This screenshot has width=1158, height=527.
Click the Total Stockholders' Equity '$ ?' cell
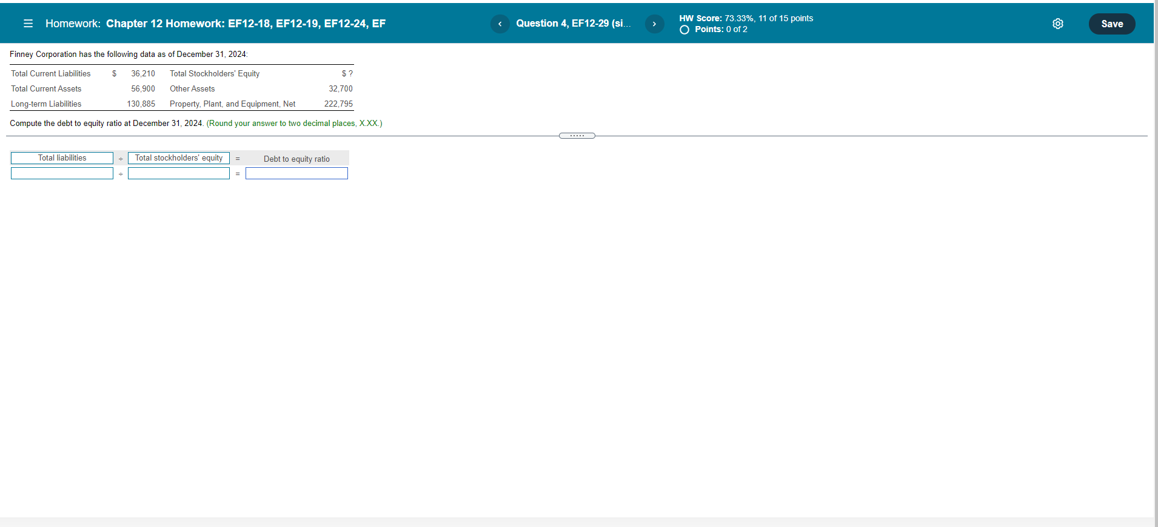tap(347, 73)
